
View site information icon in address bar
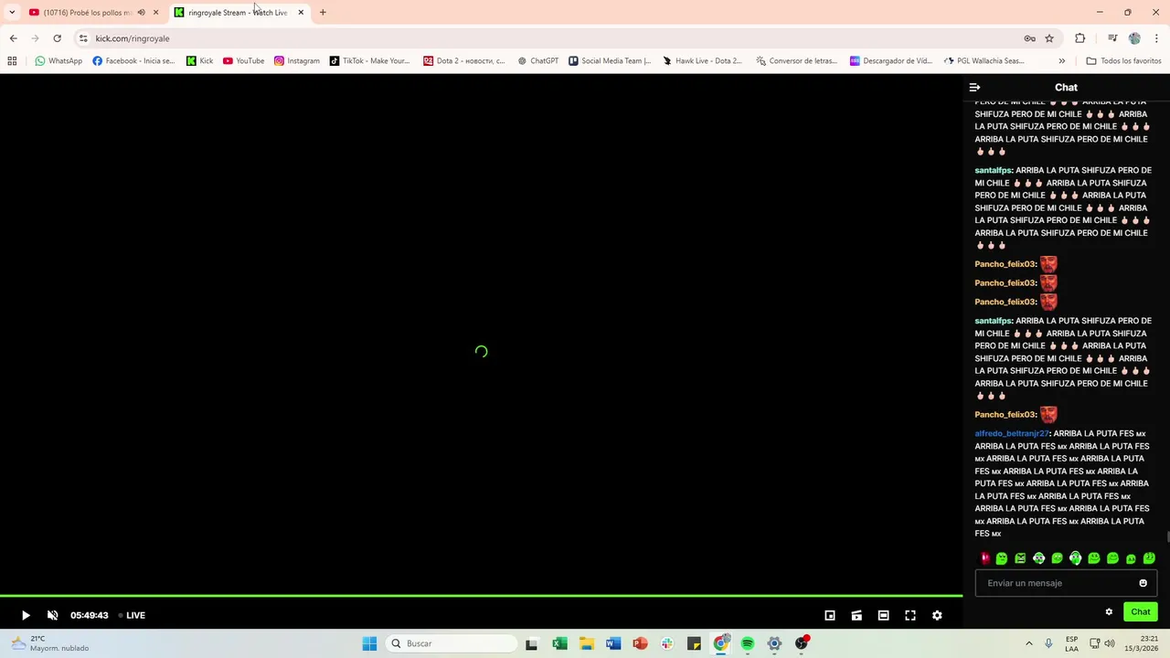[x=83, y=38]
